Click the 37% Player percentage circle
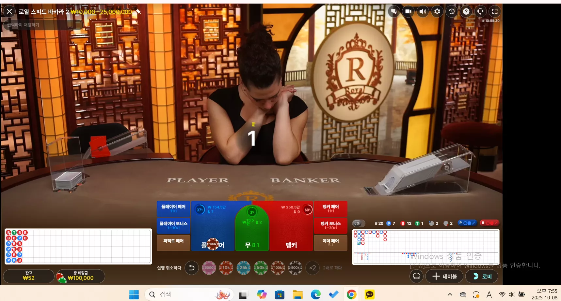Image resolution: width=561 pixels, height=301 pixels. click(x=200, y=210)
